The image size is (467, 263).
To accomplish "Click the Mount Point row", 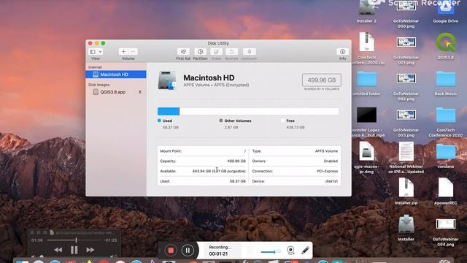I will coord(203,151).
